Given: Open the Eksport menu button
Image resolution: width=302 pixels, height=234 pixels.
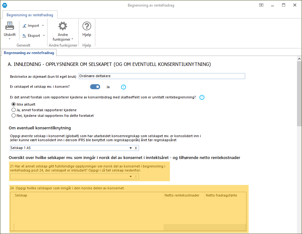Looking at the screenshot, I should (33, 36).
